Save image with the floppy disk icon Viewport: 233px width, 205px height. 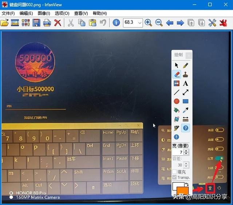36,23
